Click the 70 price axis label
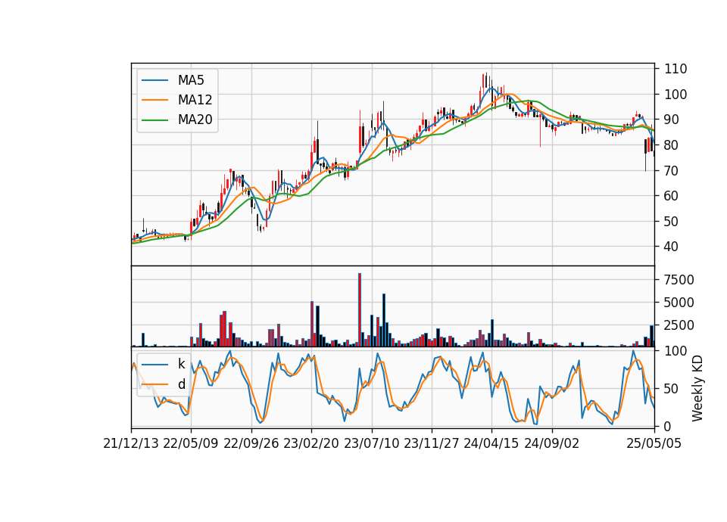 coord(672,170)
